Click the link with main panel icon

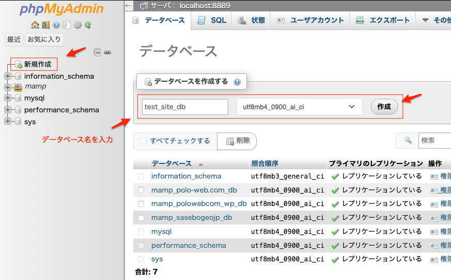pos(107,52)
